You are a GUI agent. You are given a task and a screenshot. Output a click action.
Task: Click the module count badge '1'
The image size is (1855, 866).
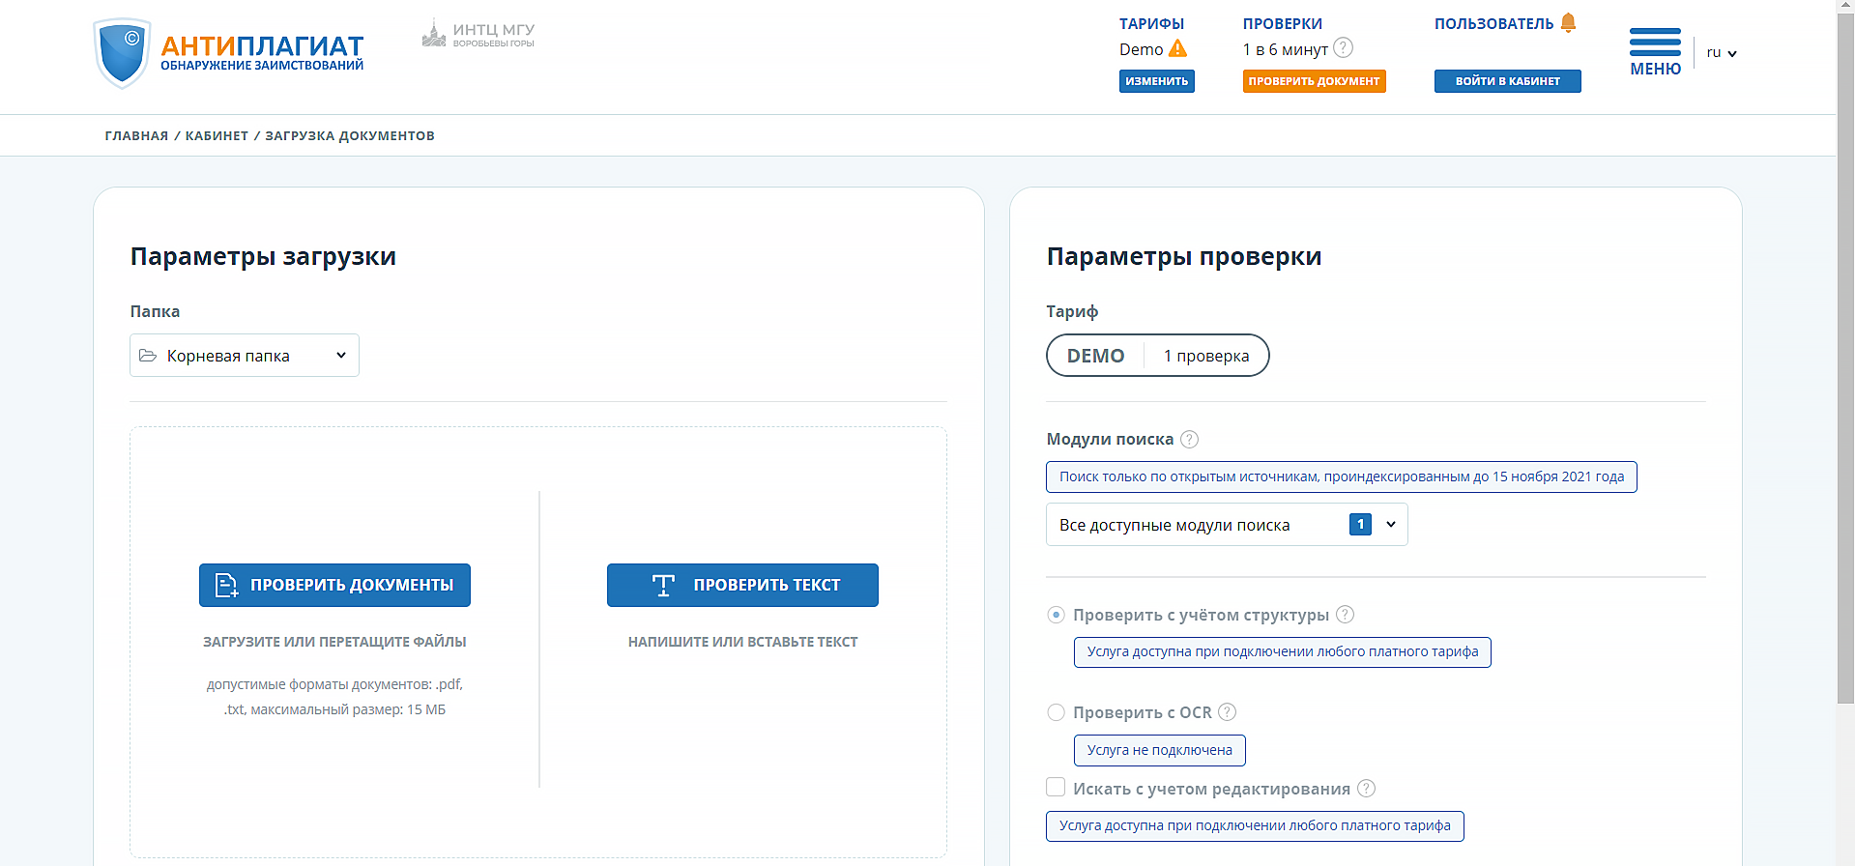1360,524
